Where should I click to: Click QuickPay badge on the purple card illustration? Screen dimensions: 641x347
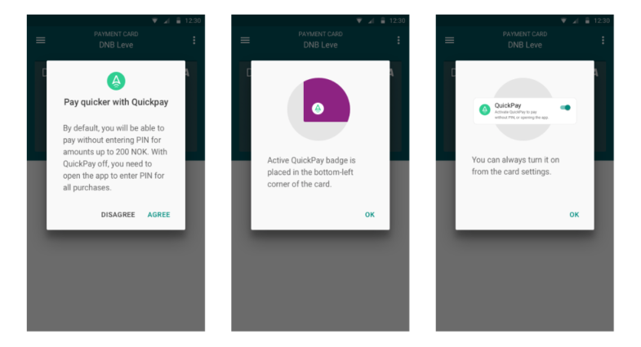pos(318,109)
